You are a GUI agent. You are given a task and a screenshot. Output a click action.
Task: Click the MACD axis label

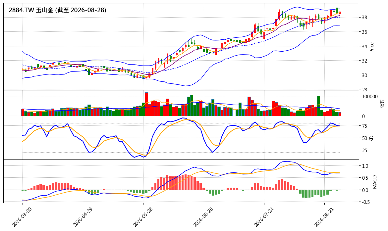[x=375, y=182]
